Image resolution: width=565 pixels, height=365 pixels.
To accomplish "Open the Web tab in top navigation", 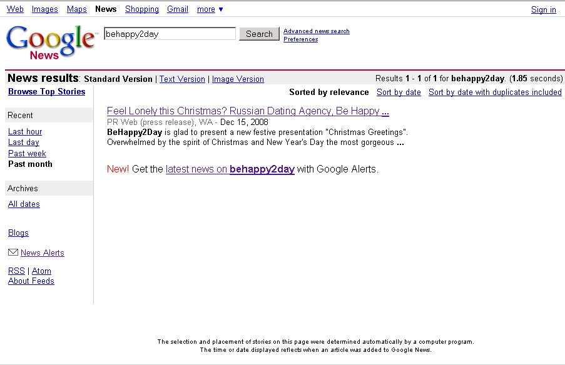I will click(15, 9).
